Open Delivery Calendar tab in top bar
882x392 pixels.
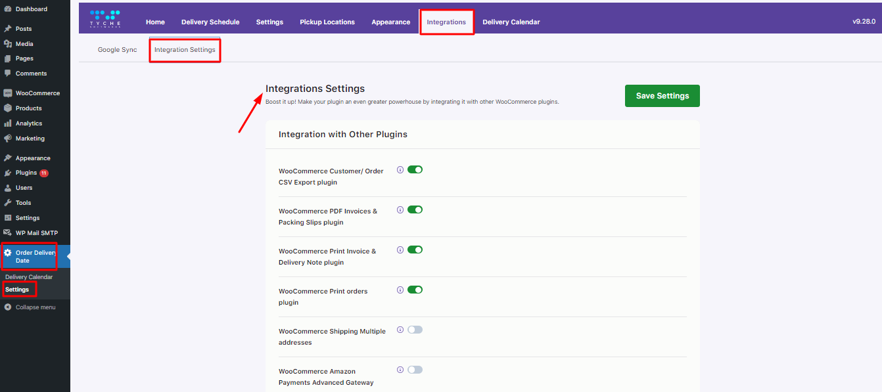tap(511, 22)
